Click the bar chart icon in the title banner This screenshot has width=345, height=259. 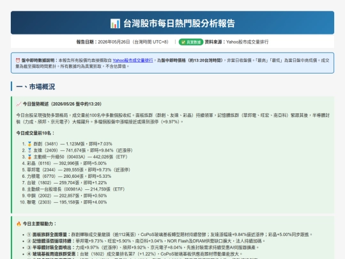click(115, 24)
